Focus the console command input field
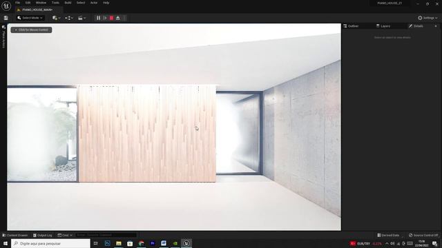This screenshot has width=442, height=248. (106, 235)
